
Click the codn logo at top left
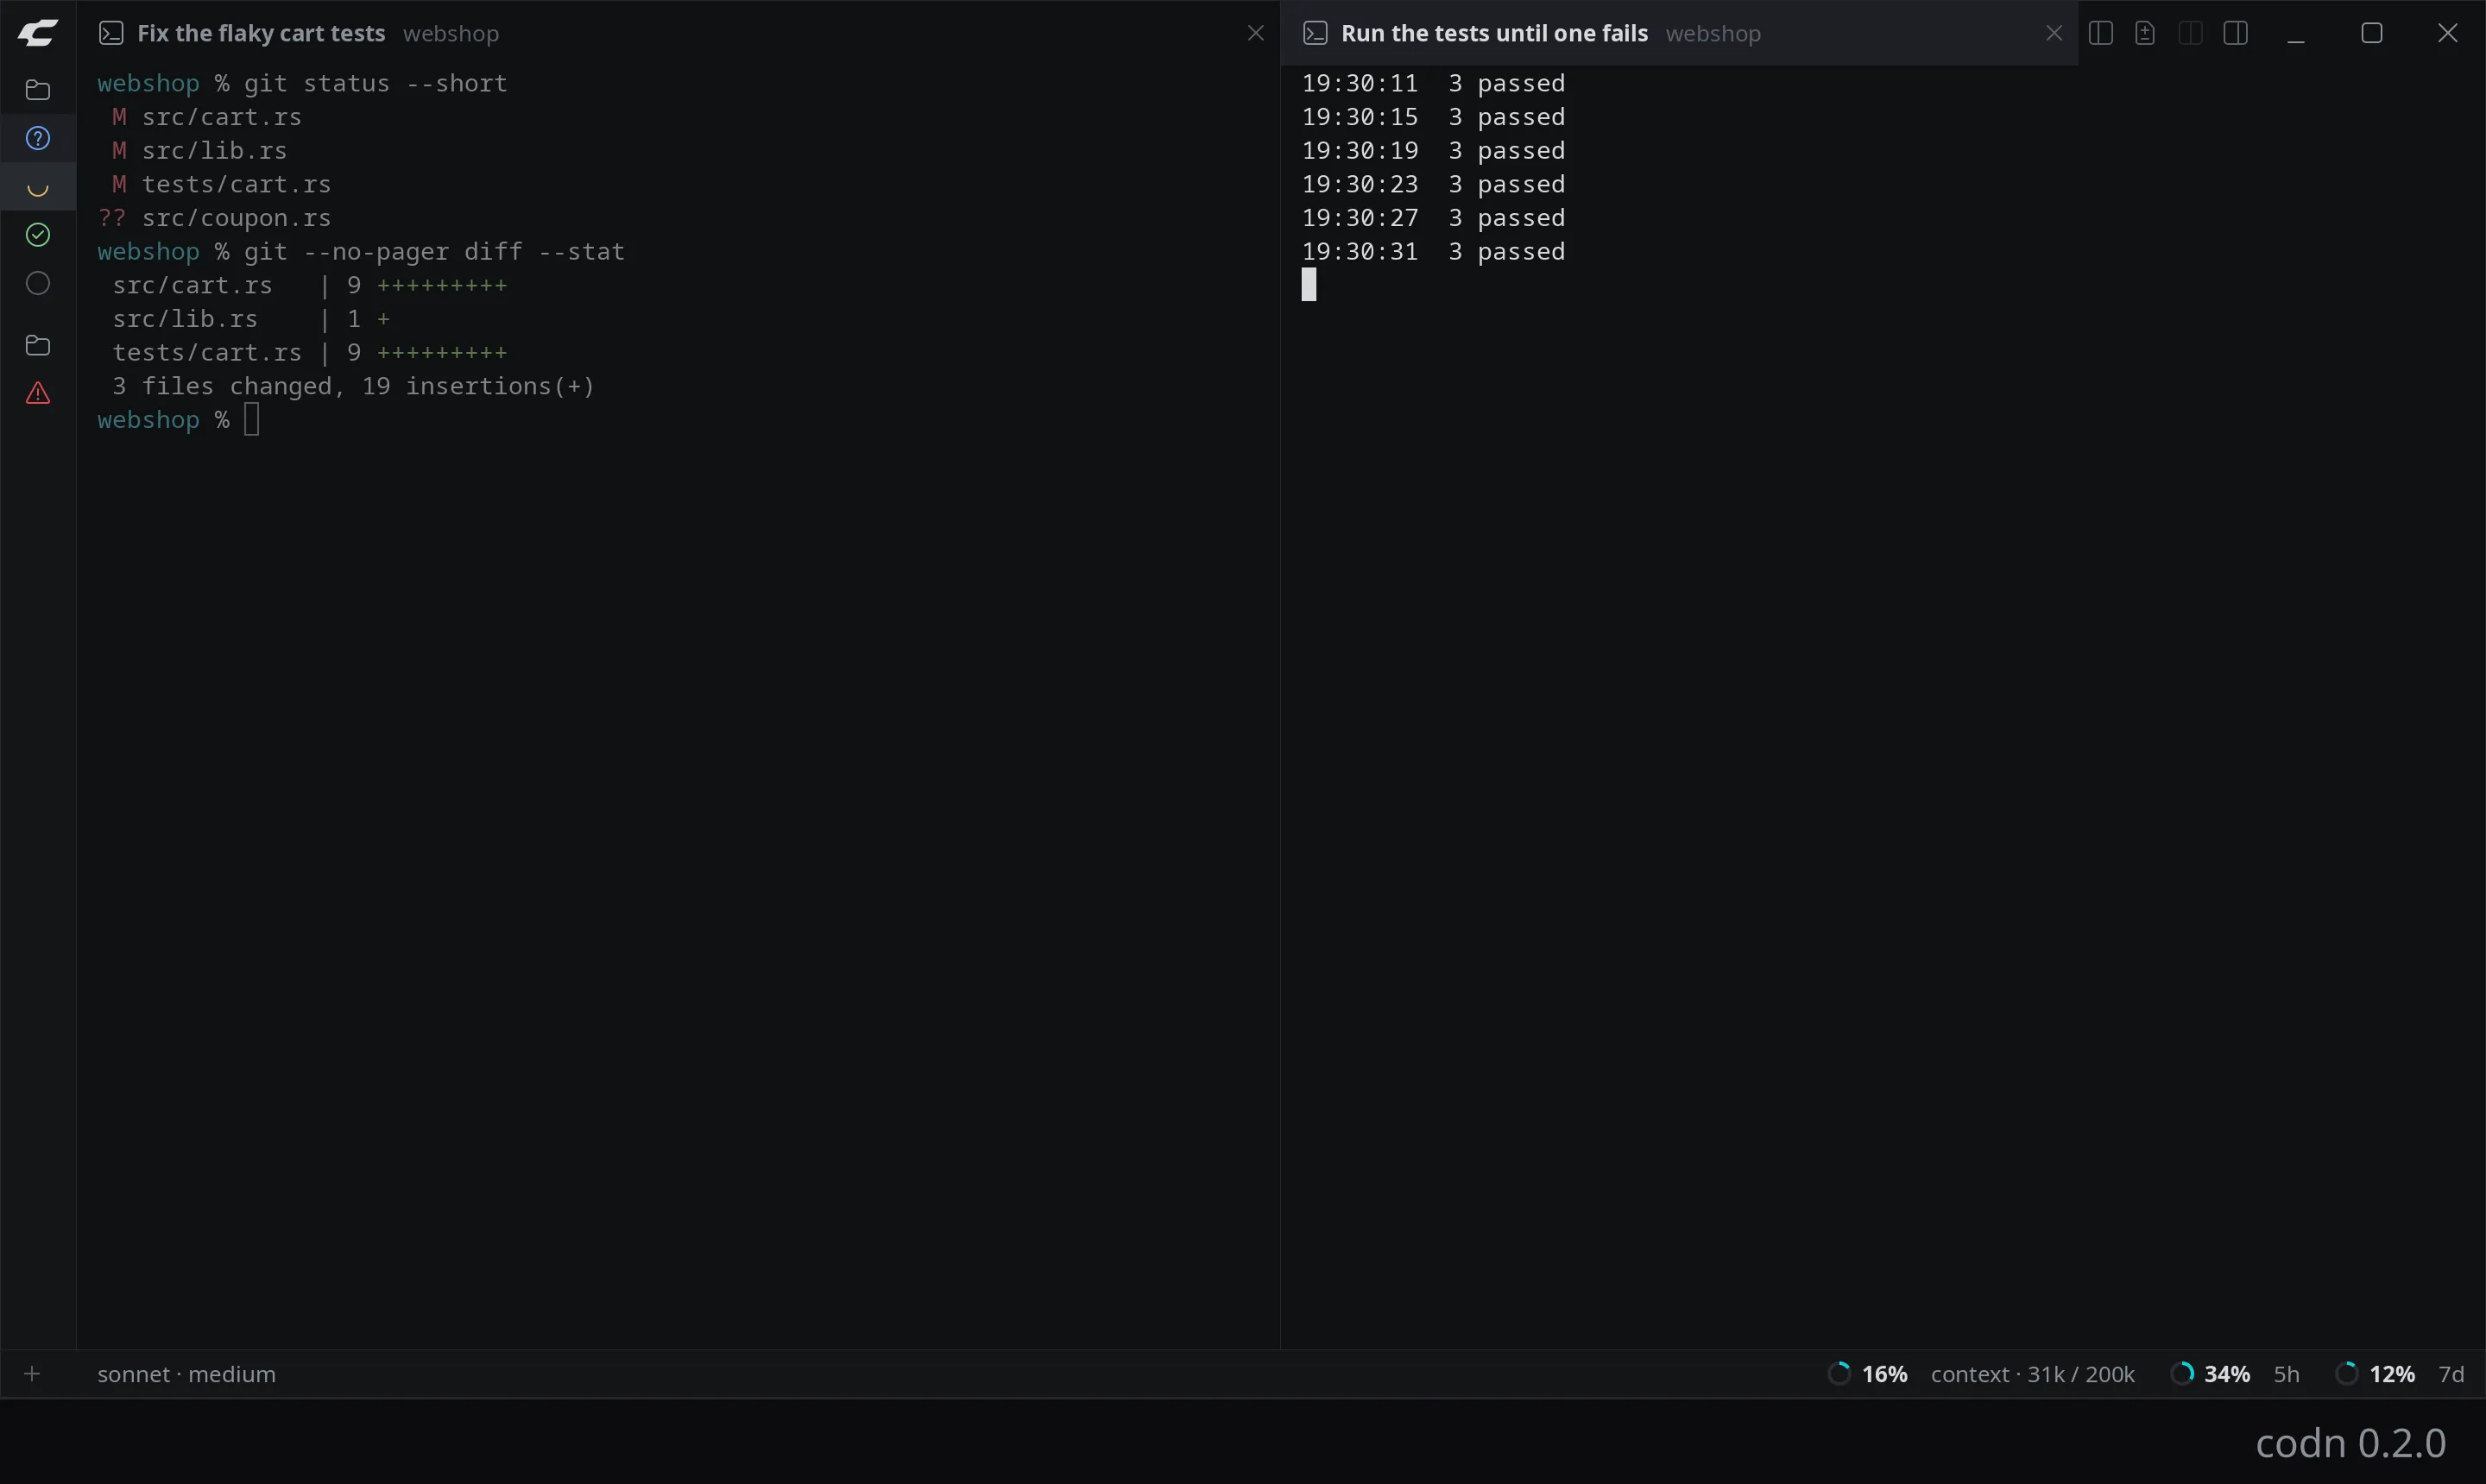(37, 33)
